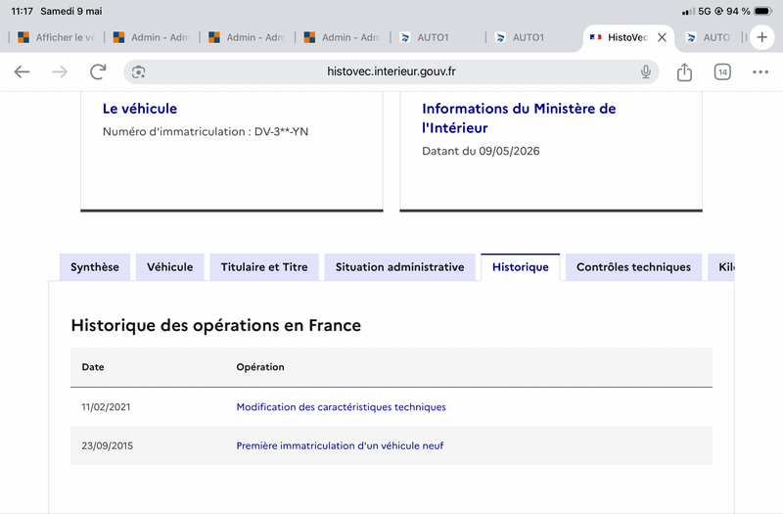The image size is (783, 514).
Task: Open the partially visible Kilométrage tab
Action: coord(721,266)
